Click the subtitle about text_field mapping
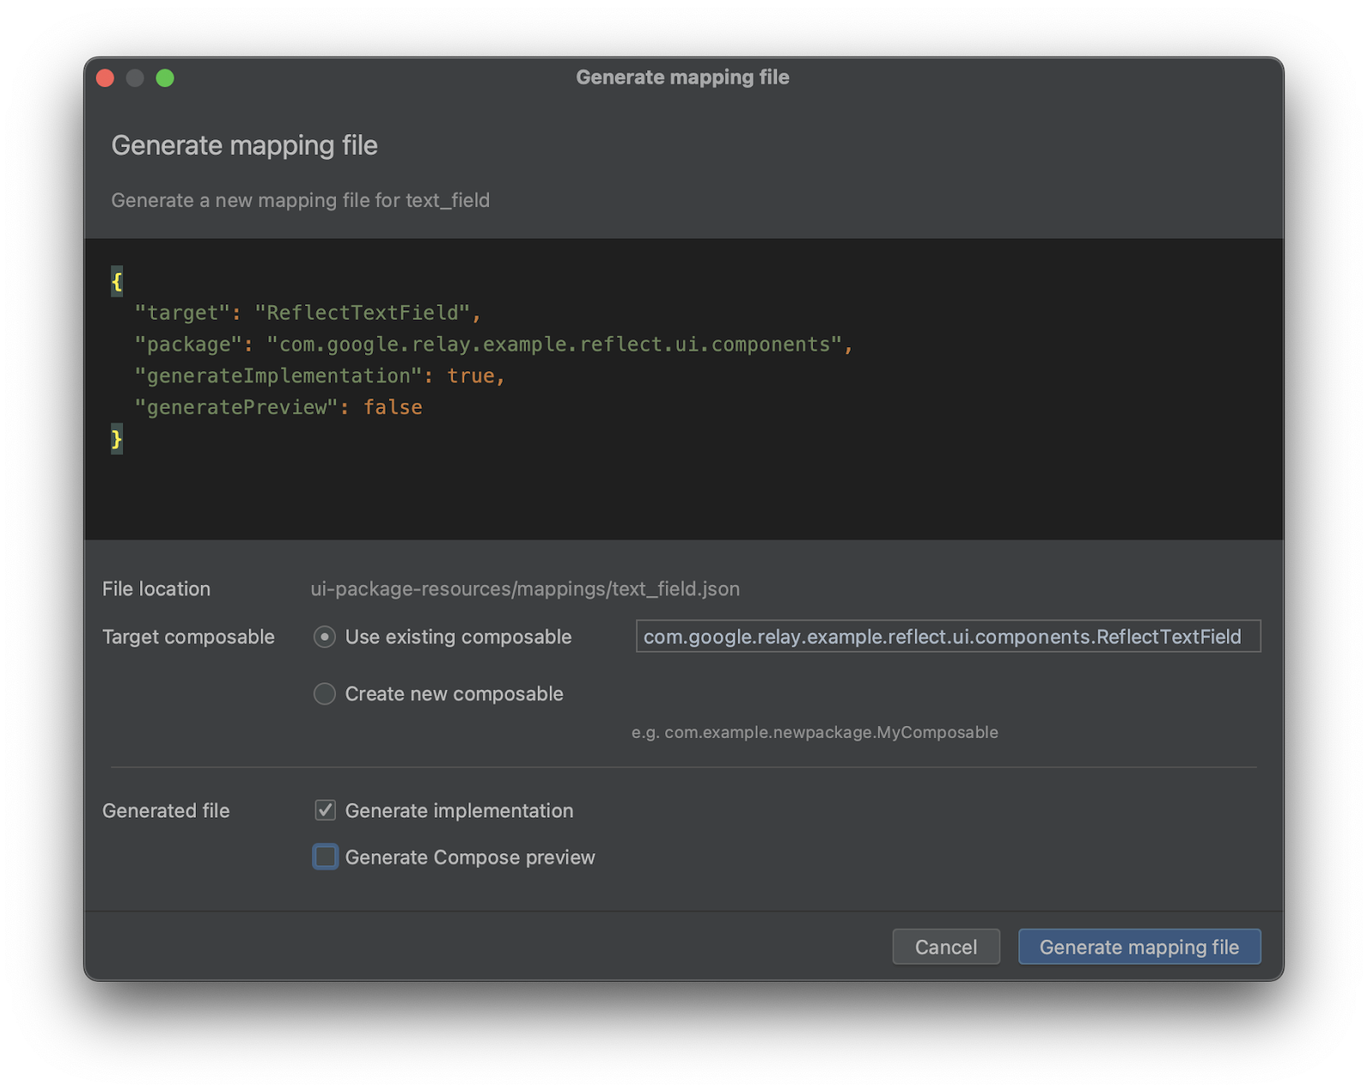Image resolution: width=1368 pixels, height=1092 pixels. coord(300,200)
